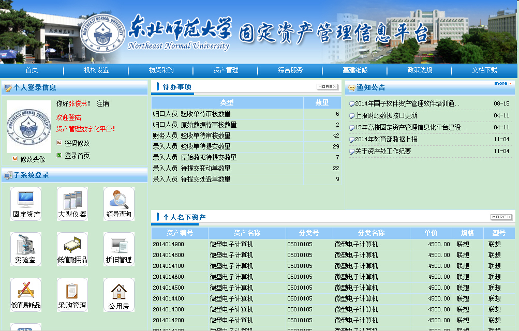Click the MORE button in 个人名下资产 panel

point(501,217)
